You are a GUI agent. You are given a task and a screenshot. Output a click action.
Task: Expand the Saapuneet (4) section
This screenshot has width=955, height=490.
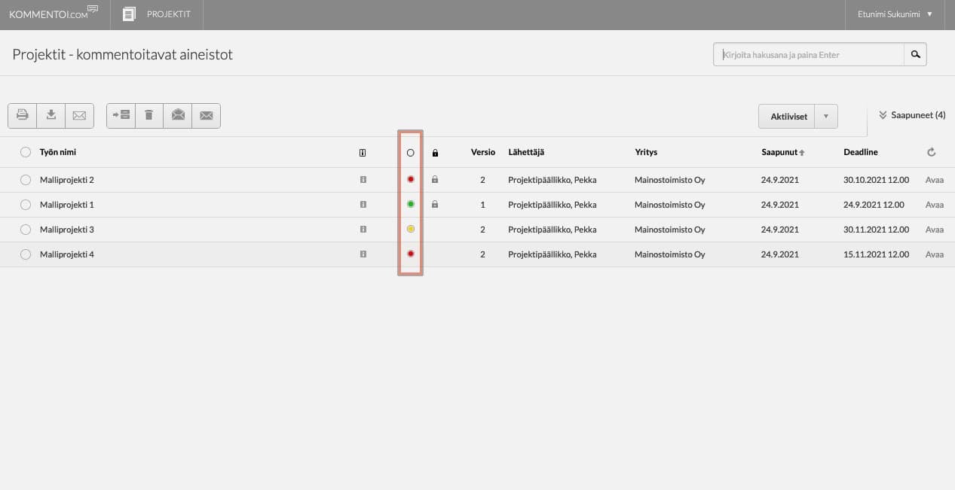912,115
